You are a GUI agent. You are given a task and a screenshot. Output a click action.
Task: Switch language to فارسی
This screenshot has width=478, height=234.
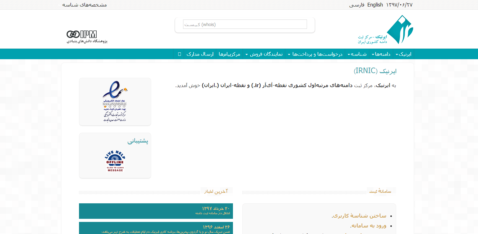(x=357, y=5)
